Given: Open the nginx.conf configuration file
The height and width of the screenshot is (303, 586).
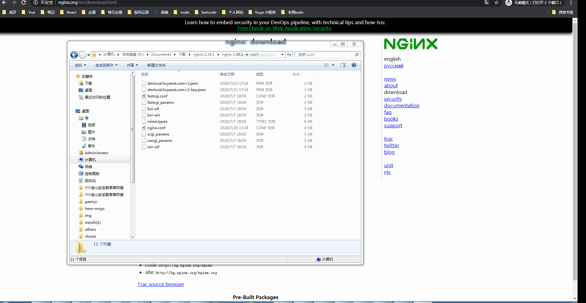Looking at the screenshot, I should [x=156, y=128].
